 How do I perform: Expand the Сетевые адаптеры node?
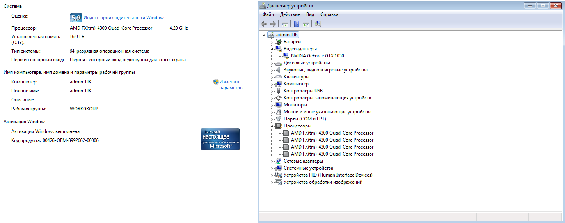272,161
